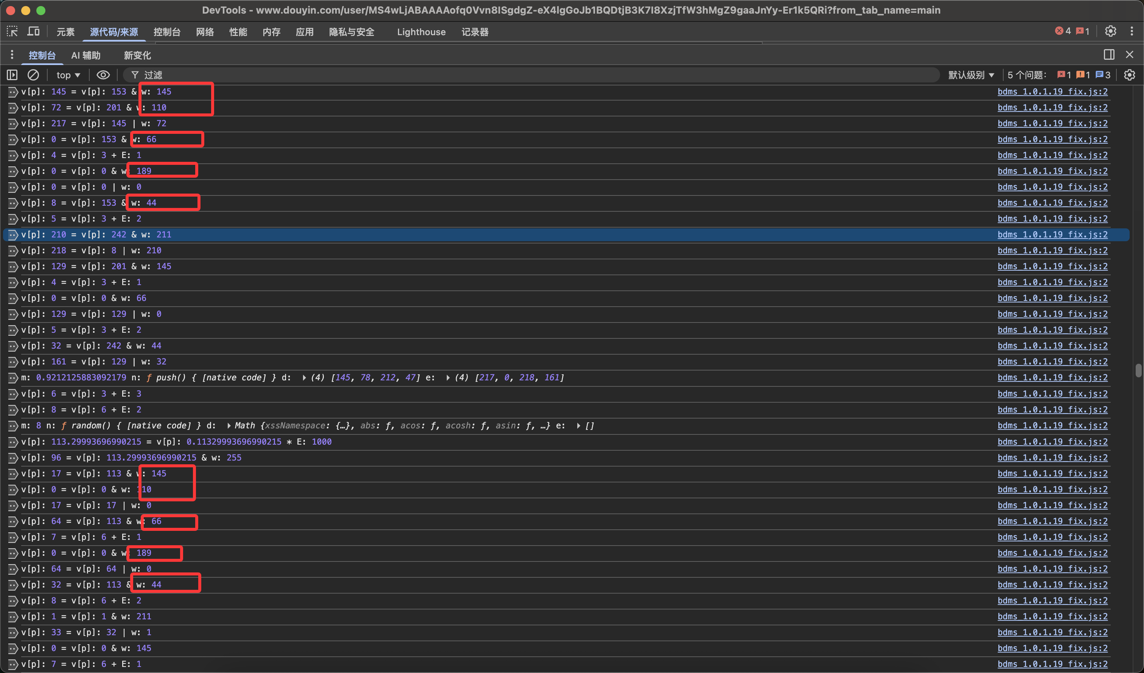
Task: Click the clear console icon
Action: click(33, 75)
